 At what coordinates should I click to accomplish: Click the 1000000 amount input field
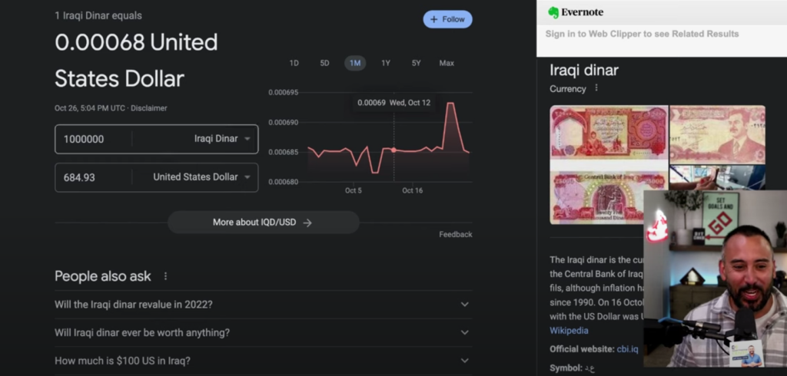(94, 139)
